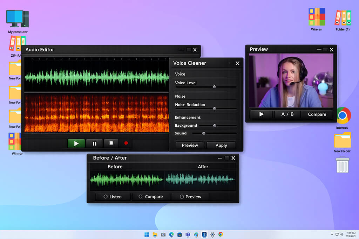Start playback with the green play button
The image size is (359, 239).
76,143
